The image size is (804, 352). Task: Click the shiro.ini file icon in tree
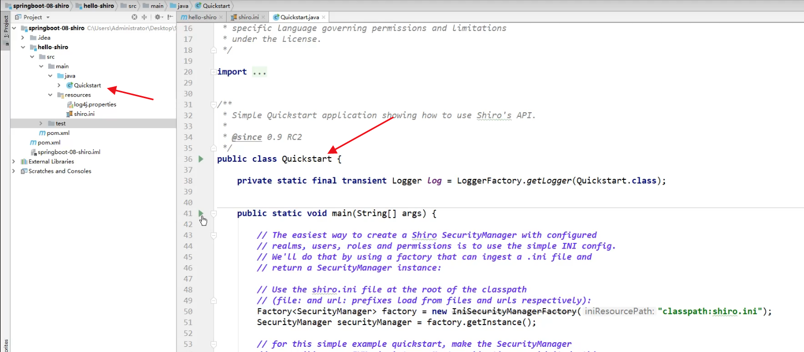(70, 114)
